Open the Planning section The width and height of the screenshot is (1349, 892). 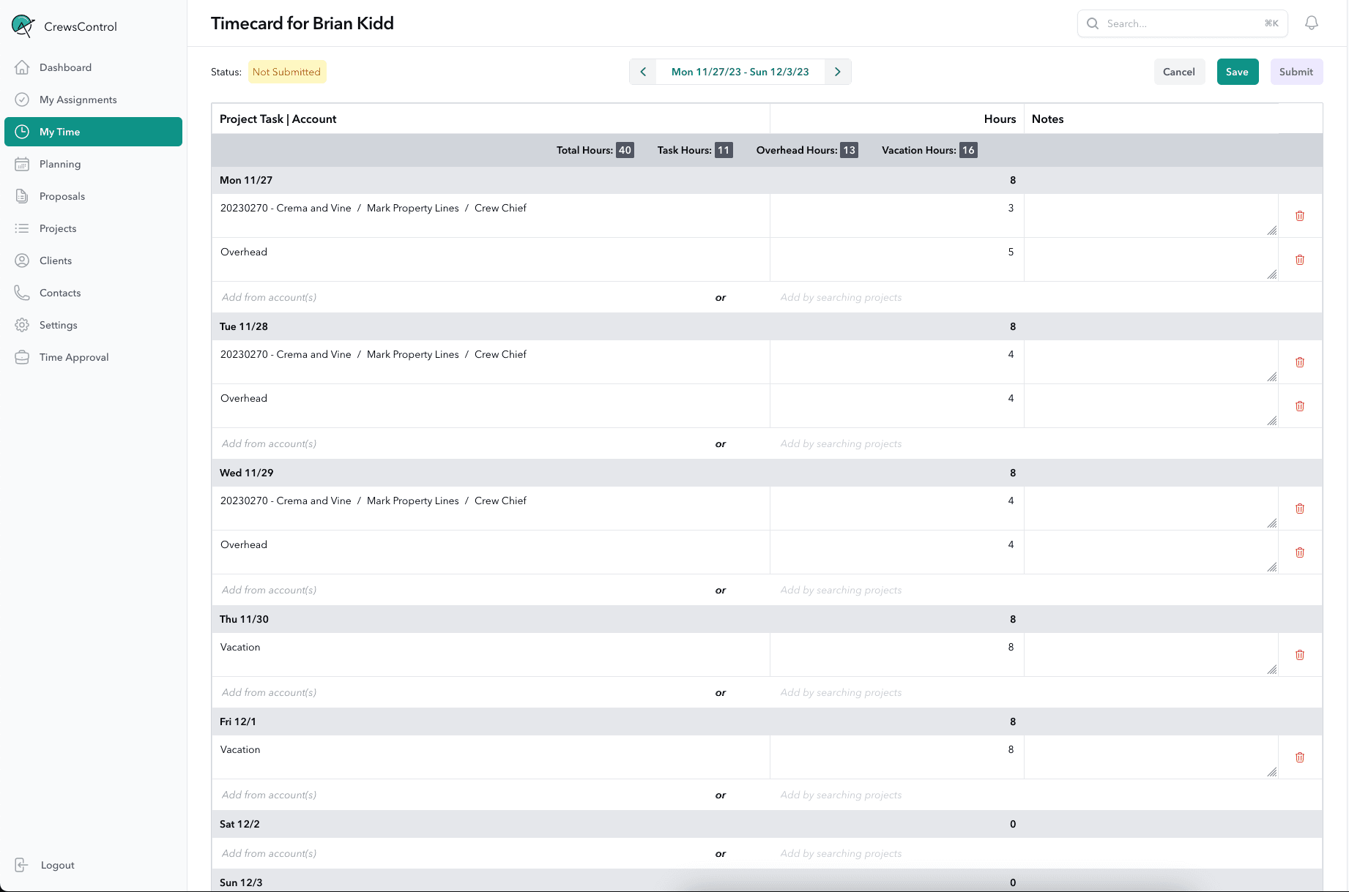pos(60,164)
